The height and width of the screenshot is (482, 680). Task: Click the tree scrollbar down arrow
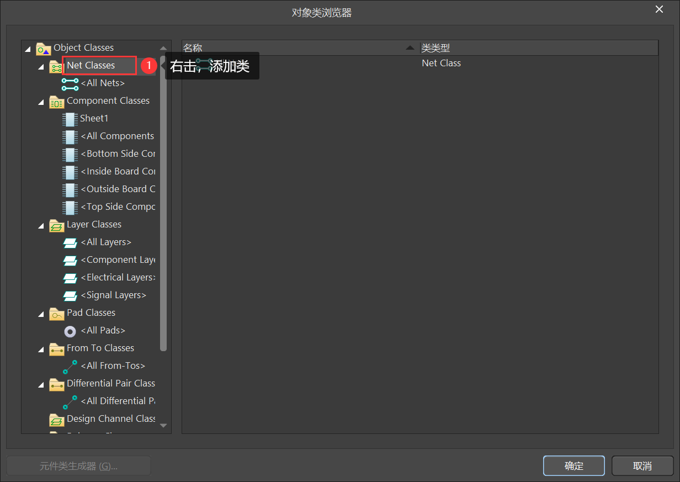coord(163,425)
